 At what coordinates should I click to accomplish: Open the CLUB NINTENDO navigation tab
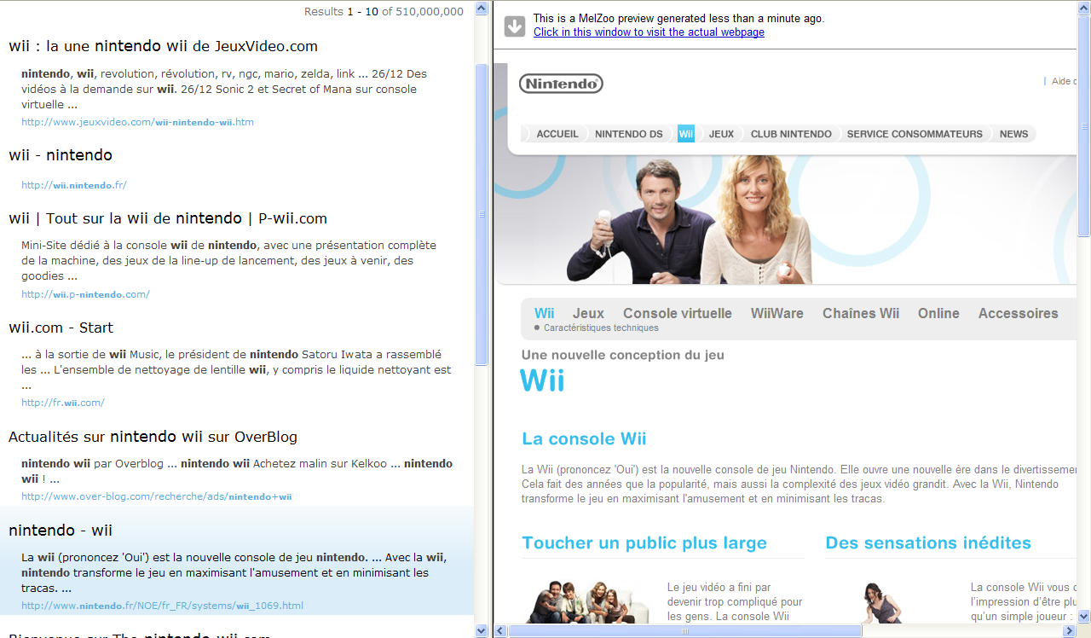point(791,134)
